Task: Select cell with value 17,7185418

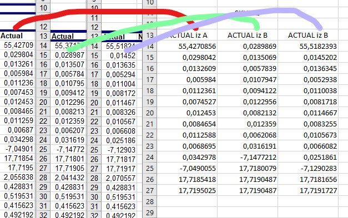Action: pos(187,179)
